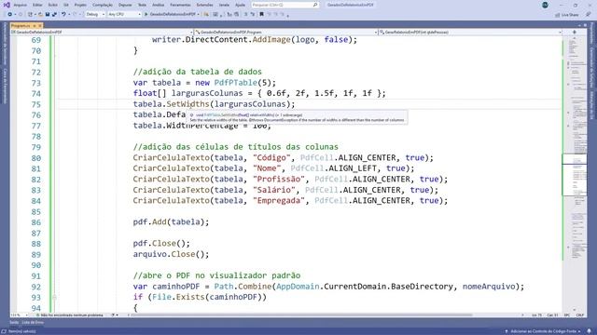Image resolution: width=597 pixels, height=335 pixels.
Task: Click the comment selection toolbar icon
Action: tap(245, 15)
